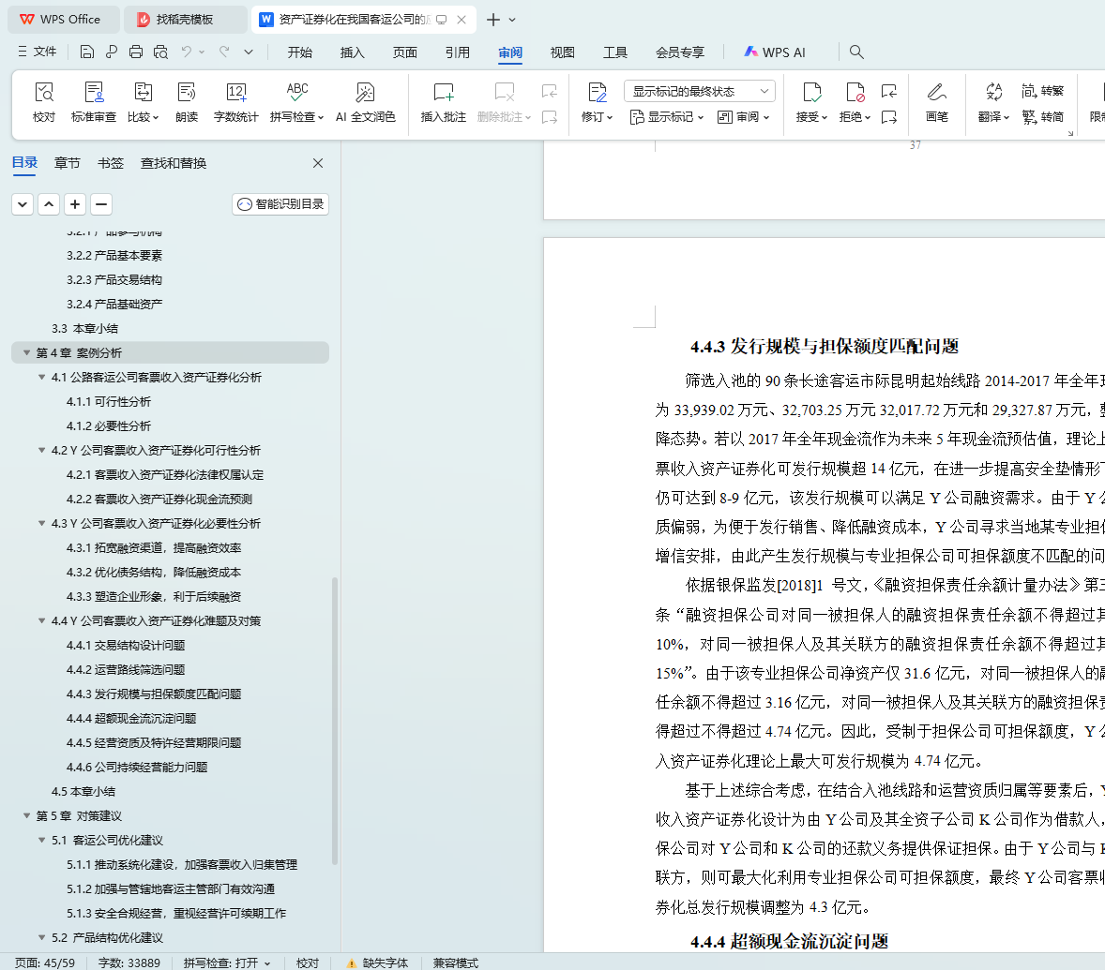Click the print icon
Screen dimensions: 1105x970
(x=136, y=52)
